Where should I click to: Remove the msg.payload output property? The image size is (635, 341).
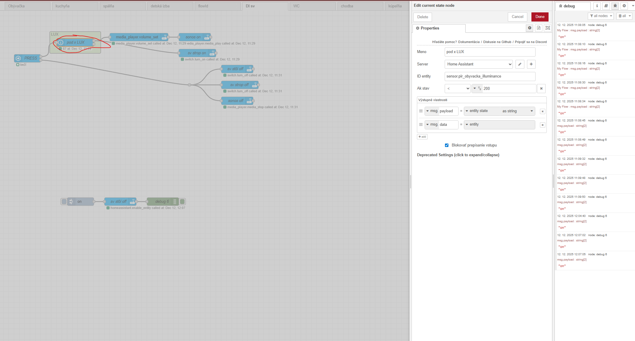[542, 111]
